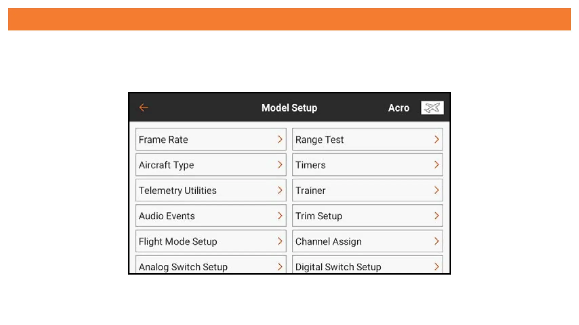Screen dimensions: 579x325
Task: Click chevron arrow beside Frame Rate
Action: point(280,139)
